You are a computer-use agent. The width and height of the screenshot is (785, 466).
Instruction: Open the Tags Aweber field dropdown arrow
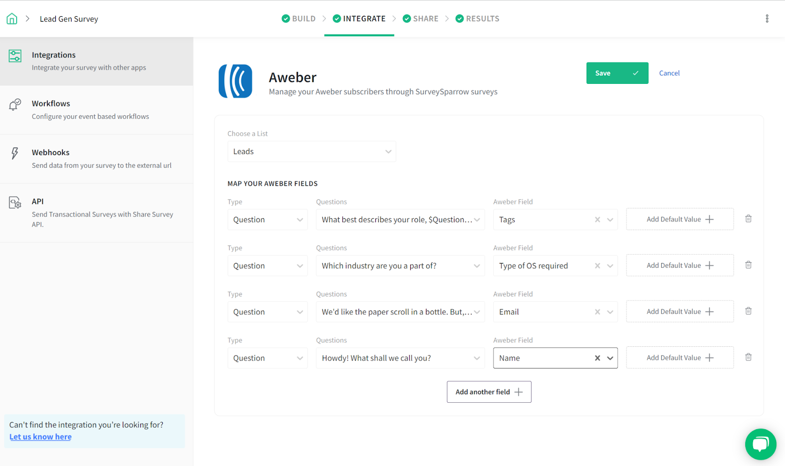pos(610,220)
